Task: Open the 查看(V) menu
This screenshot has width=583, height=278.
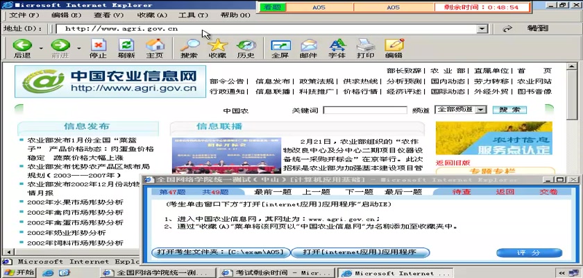Action: [x=108, y=15]
